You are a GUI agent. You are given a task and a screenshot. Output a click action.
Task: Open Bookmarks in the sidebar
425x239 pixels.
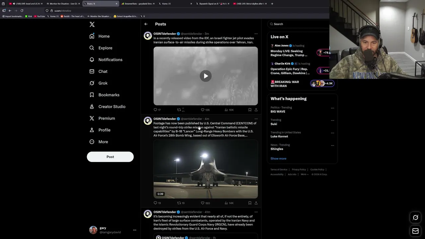click(x=104, y=95)
